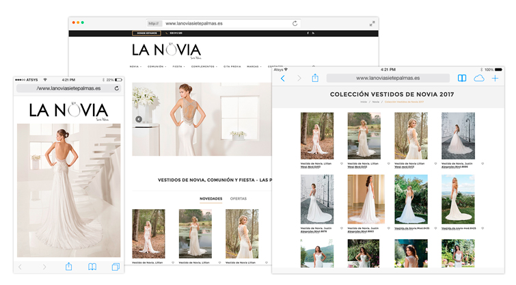Open second-row garden dress third thumbnail
The height and width of the screenshot is (285, 516).
[x=411, y=200]
